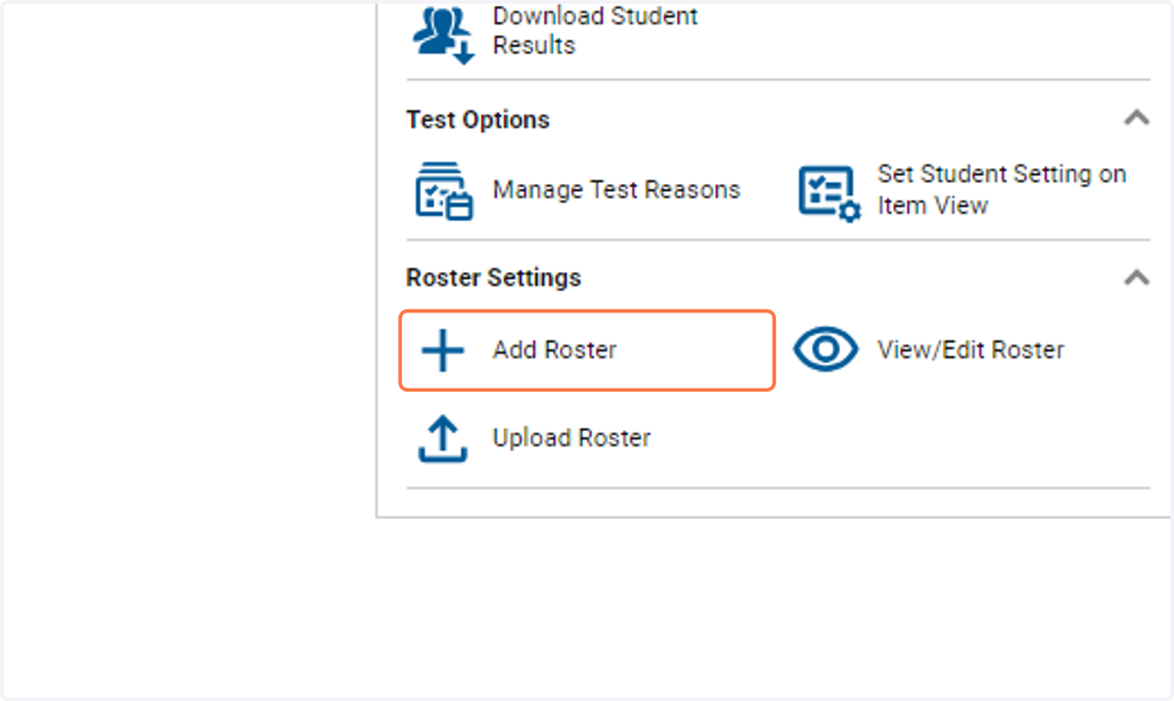This screenshot has width=1174, height=701.
Task: Click the Set Student Setting checklist gear icon
Action: (830, 193)
